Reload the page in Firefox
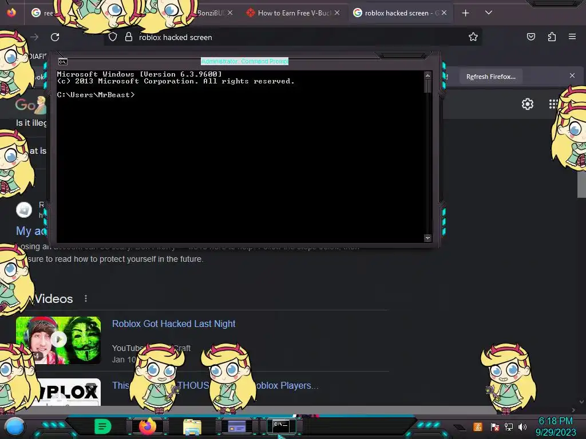586x439 pixels. [55, 37]
